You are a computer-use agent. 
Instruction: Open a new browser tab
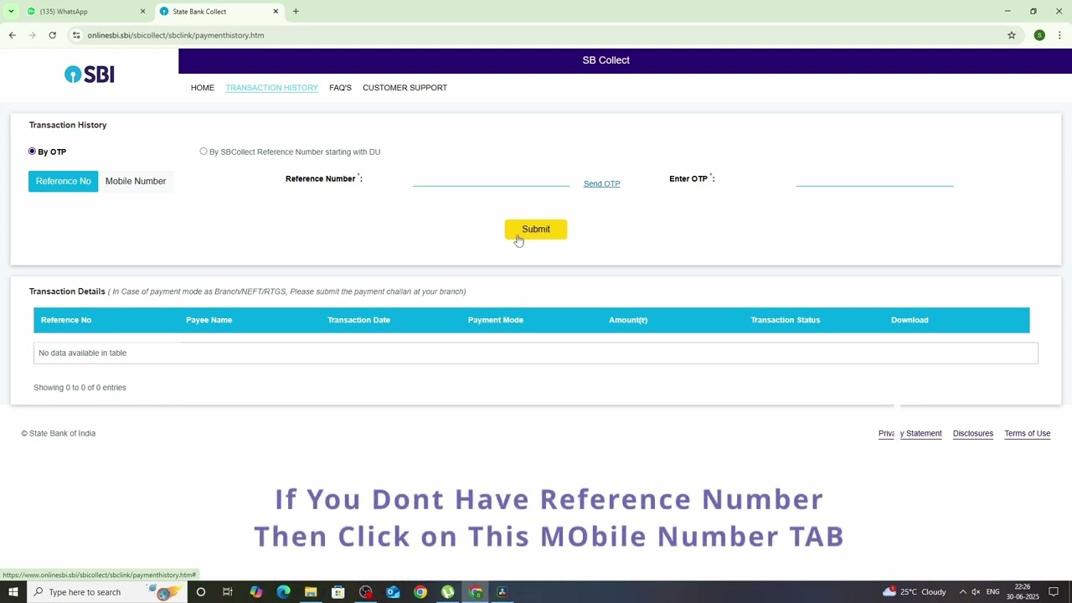click(296, 12)
